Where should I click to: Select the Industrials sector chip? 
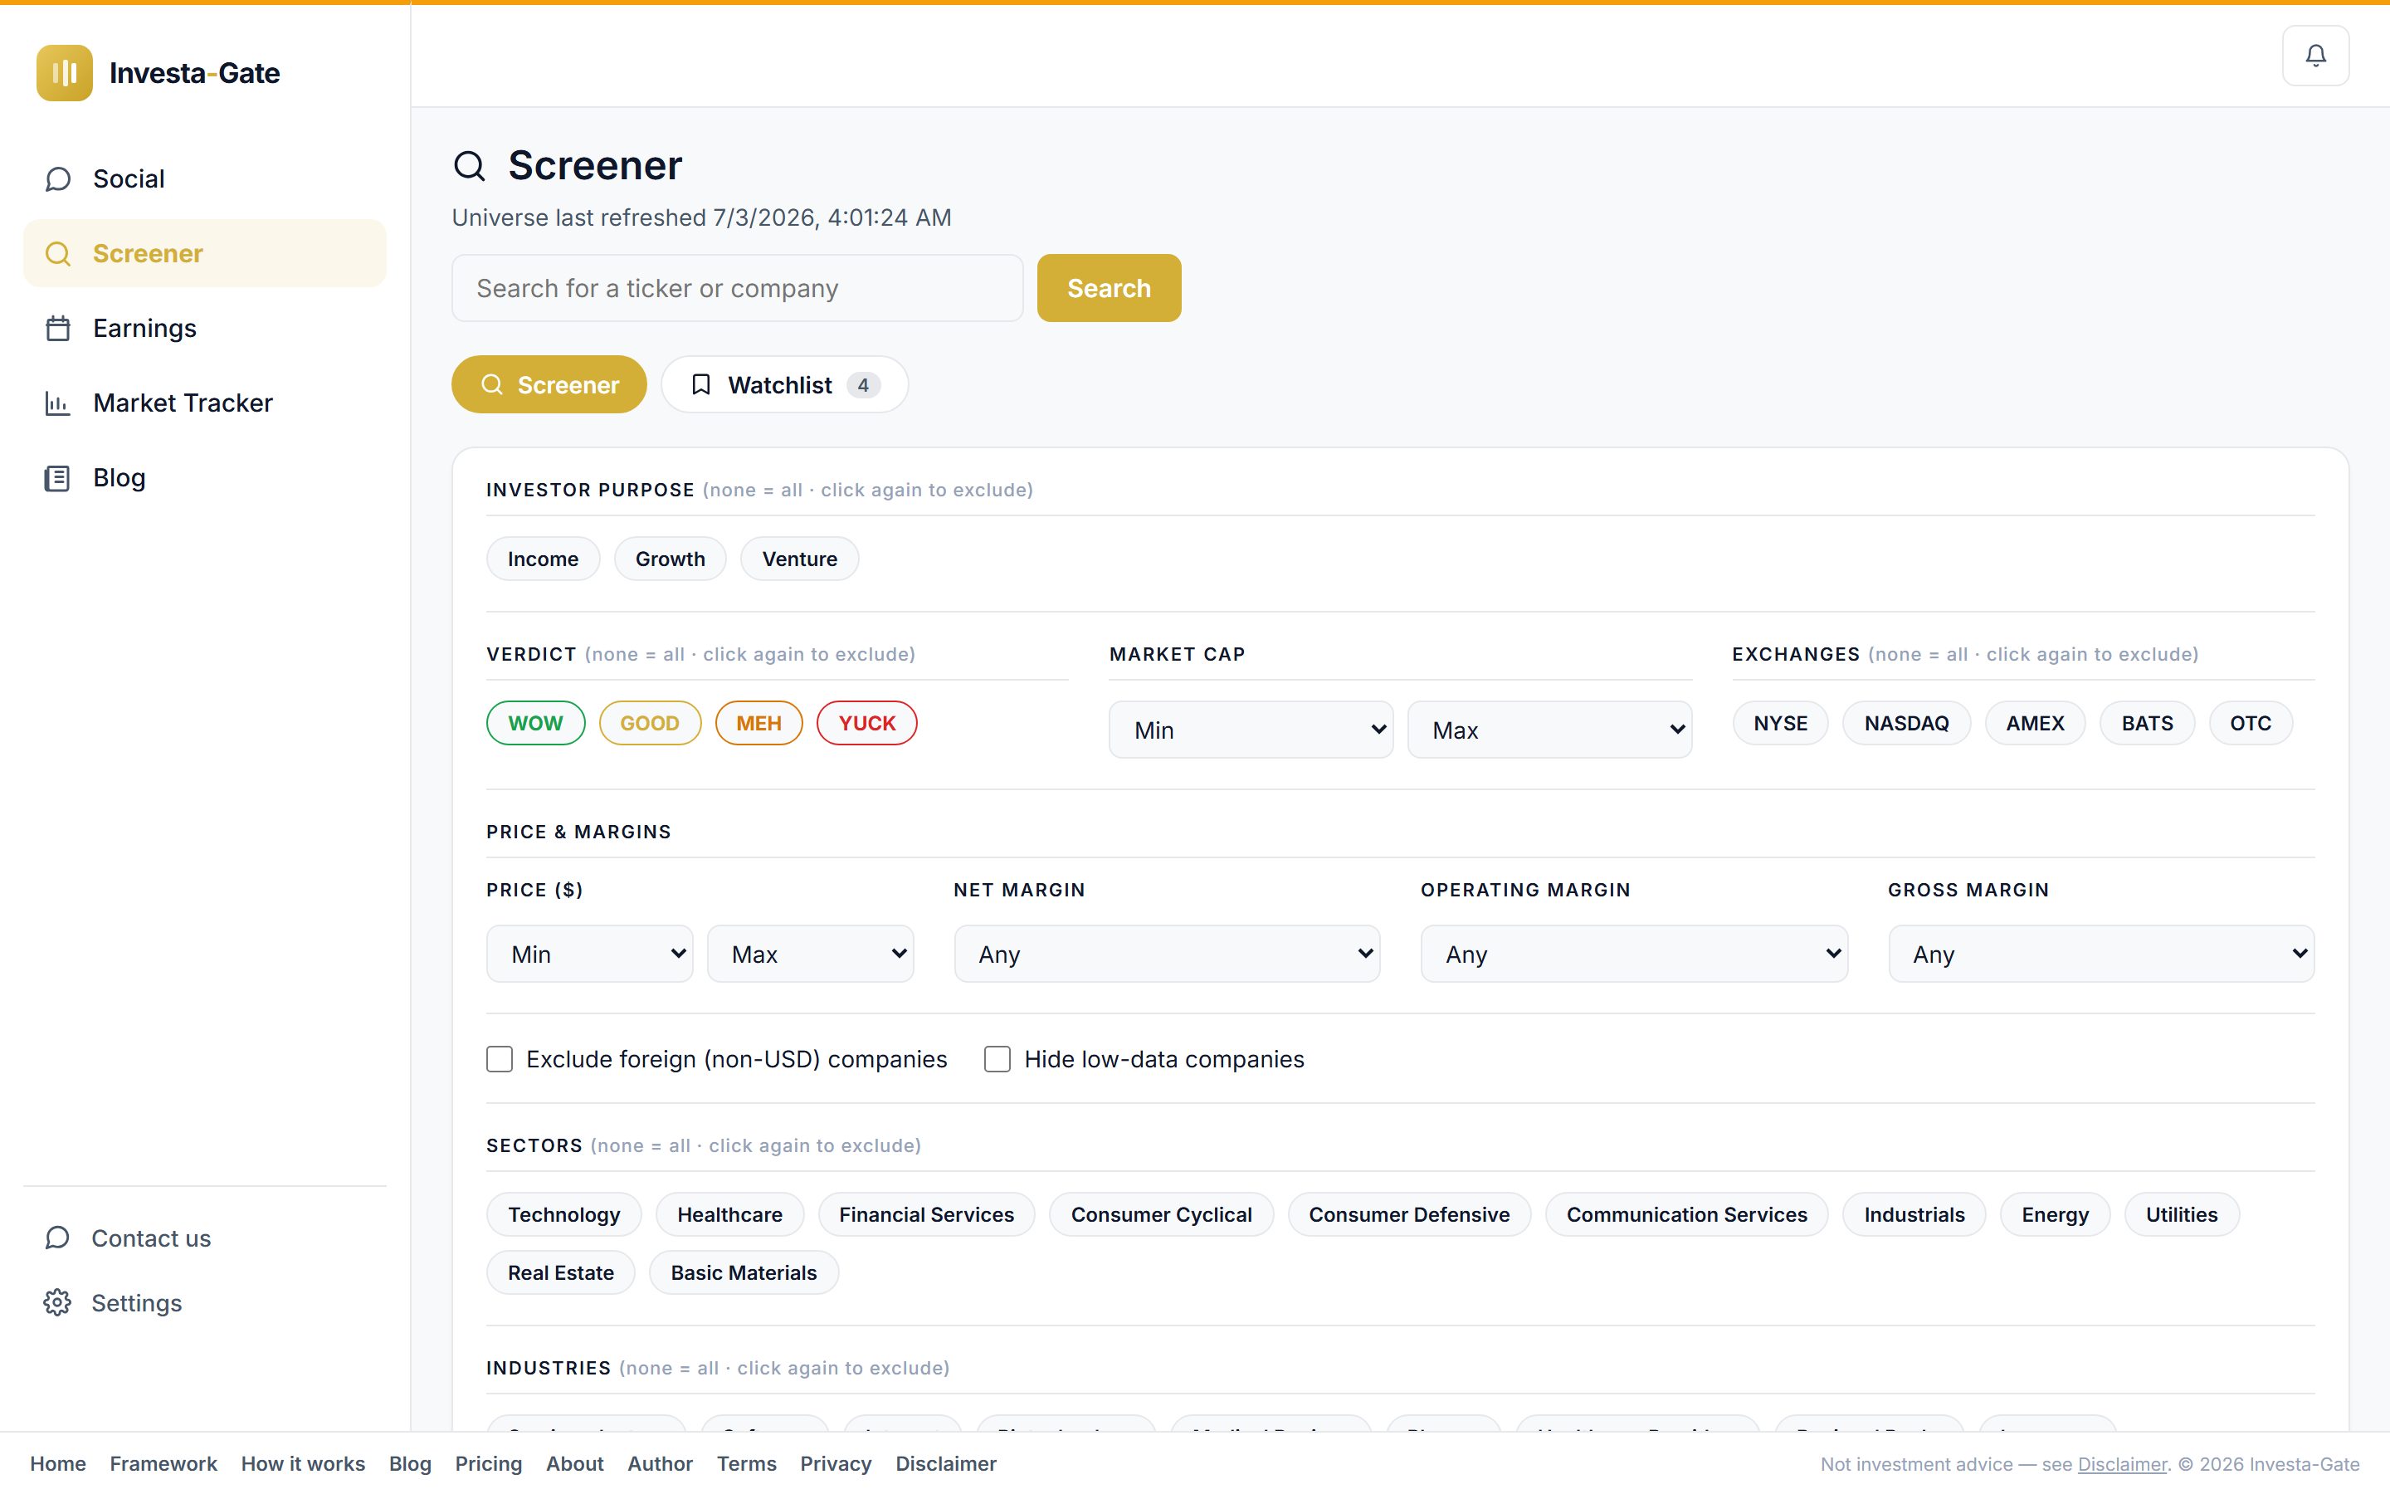pyautogui.click(x=1914, y=1214)
